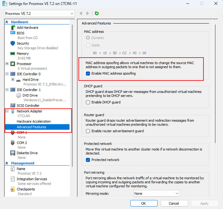The image size is (223, 209).
Task: Select the Static MAC address option
Action: point(88,45)
